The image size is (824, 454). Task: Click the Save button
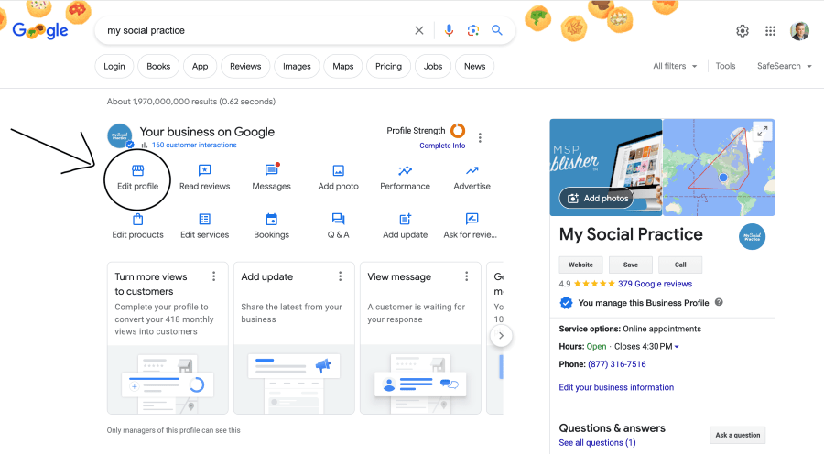631,265
